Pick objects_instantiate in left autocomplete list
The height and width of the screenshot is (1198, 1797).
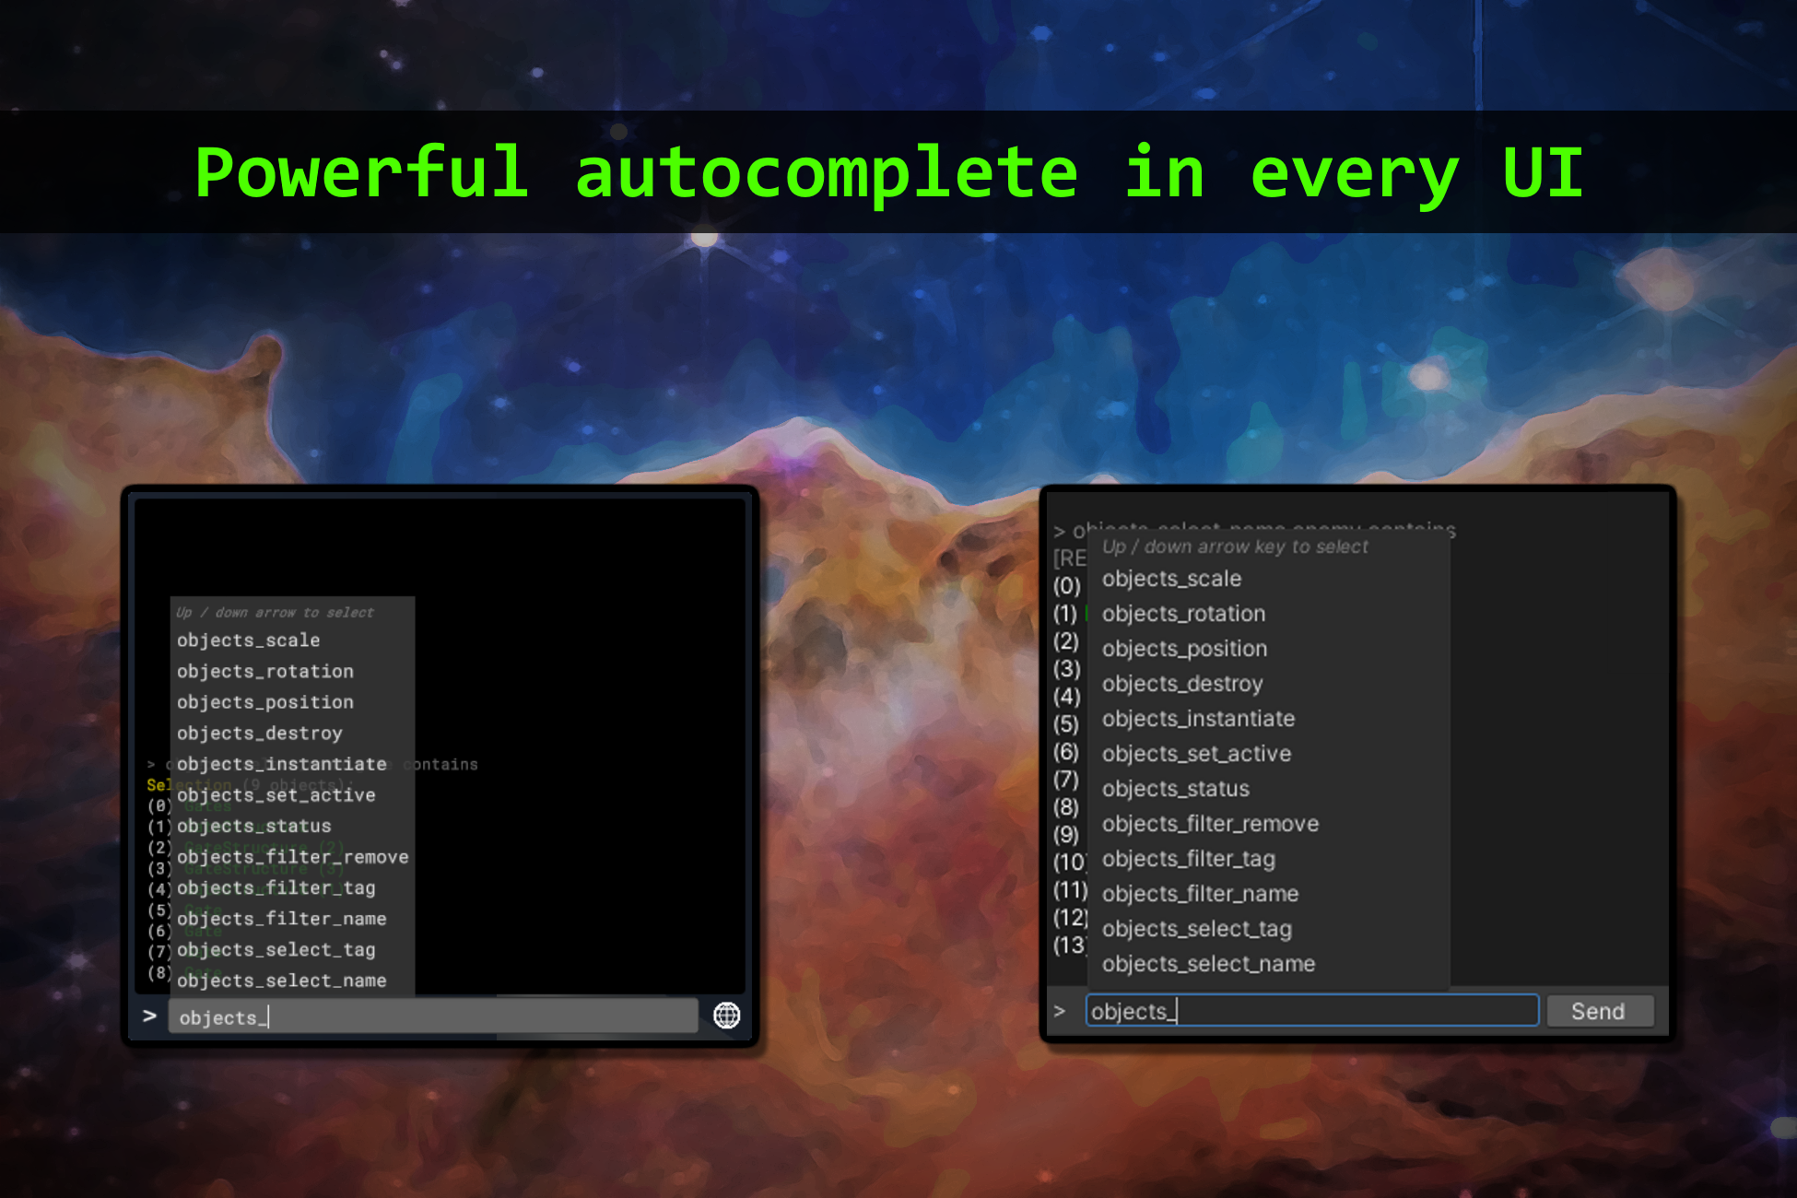tap(282, 764)
